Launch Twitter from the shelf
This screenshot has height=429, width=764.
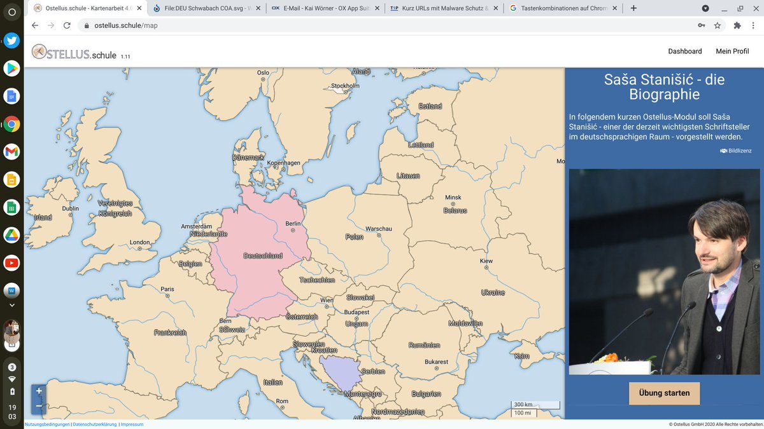(x=11, y=40)
